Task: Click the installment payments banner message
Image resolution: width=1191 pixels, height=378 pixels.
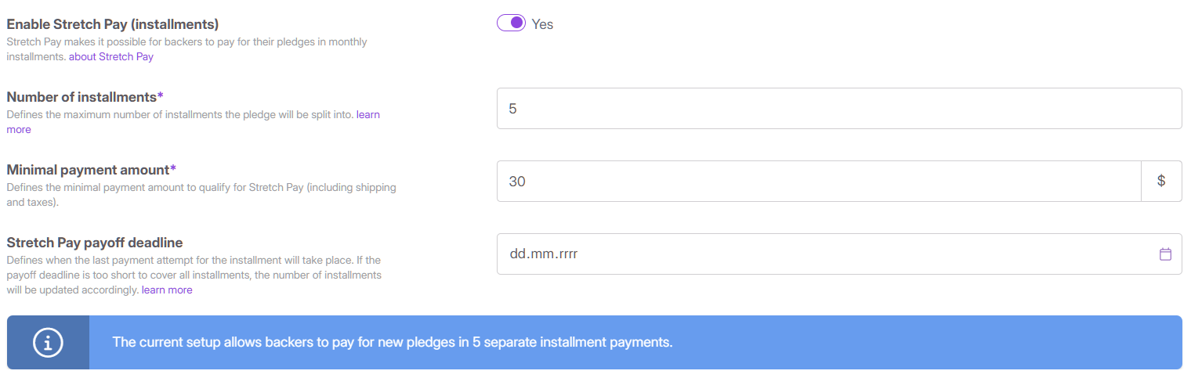Action: (x=393, y=342)
